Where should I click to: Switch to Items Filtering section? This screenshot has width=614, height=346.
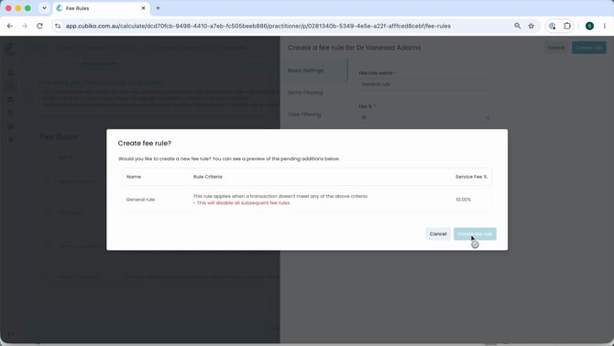[x=305, y=92]
